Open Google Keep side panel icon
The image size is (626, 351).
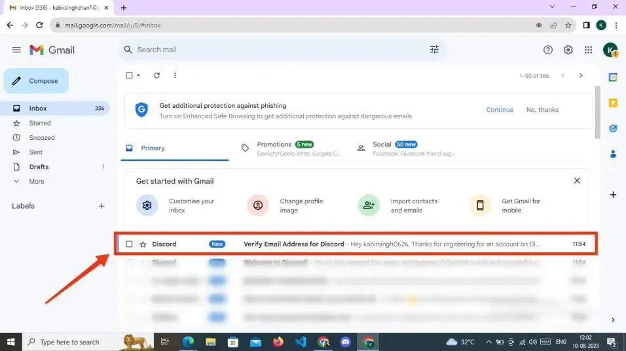coord(613,103)
